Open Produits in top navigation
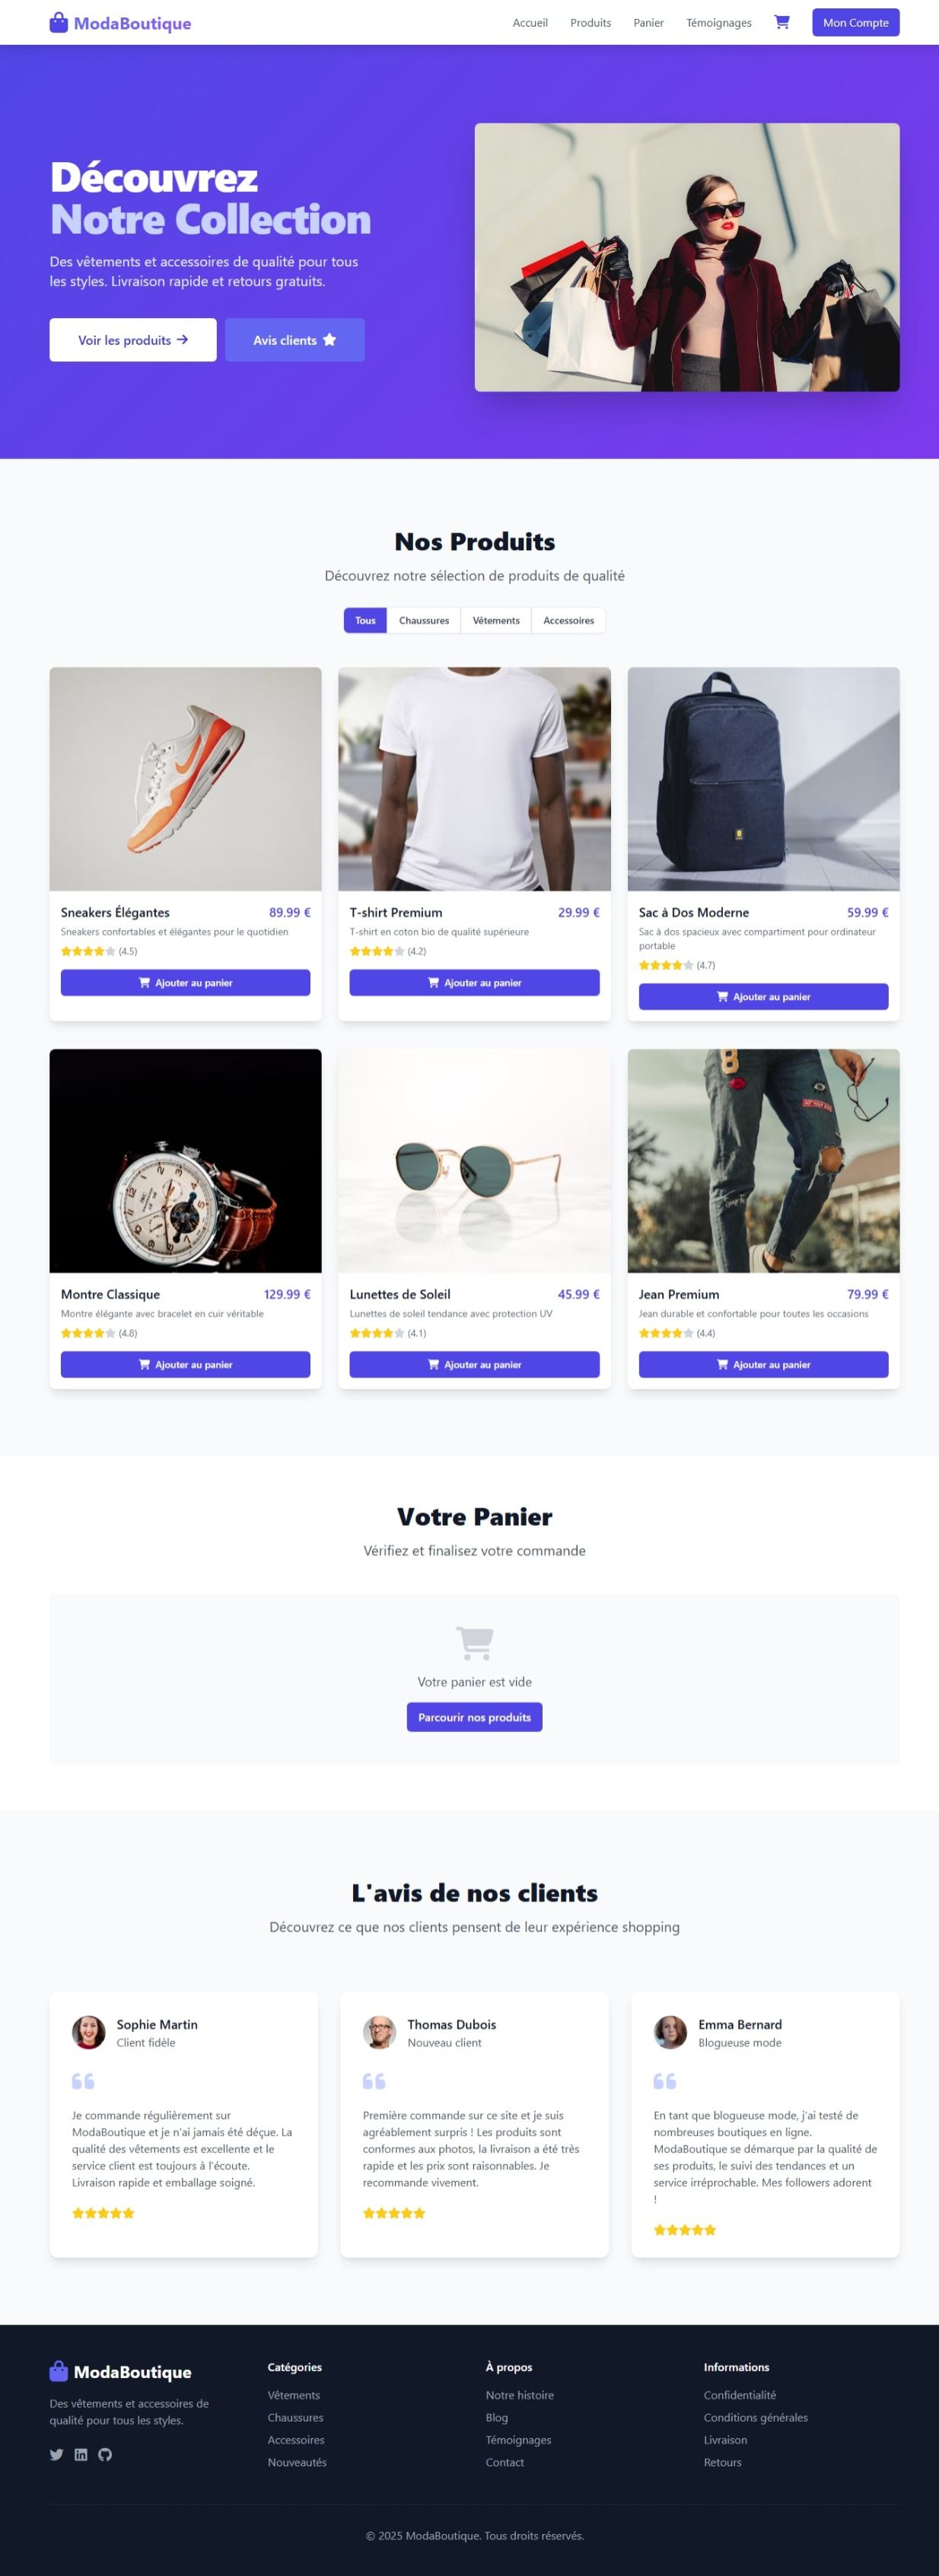The image size is (939, 2576). 590,23
